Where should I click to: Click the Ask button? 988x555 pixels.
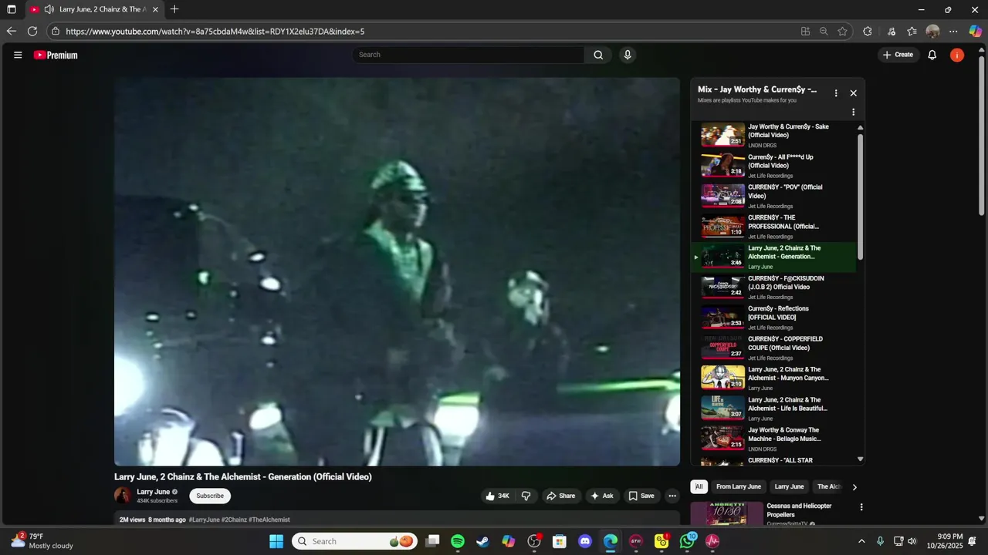[602, 496]
